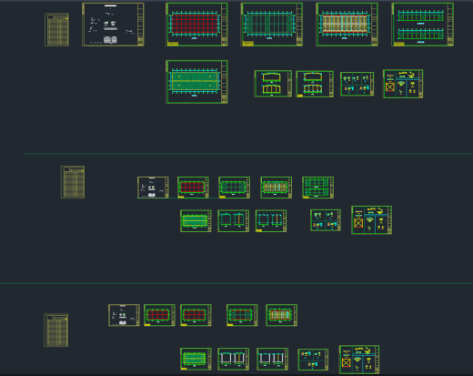Pick bottom section's detail sheet with orange crossed box
The image size is (473, 376).
point(359,360)
